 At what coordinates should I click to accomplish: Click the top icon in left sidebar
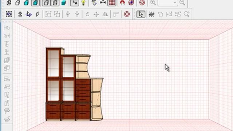pos(7,28)
